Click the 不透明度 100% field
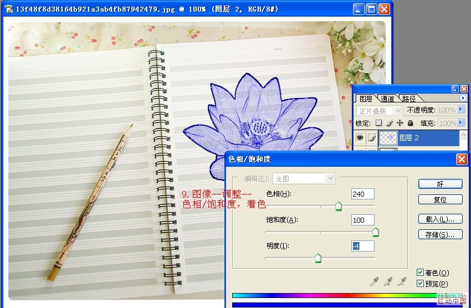This screenshot has width=471, height=308. [447, 110]
